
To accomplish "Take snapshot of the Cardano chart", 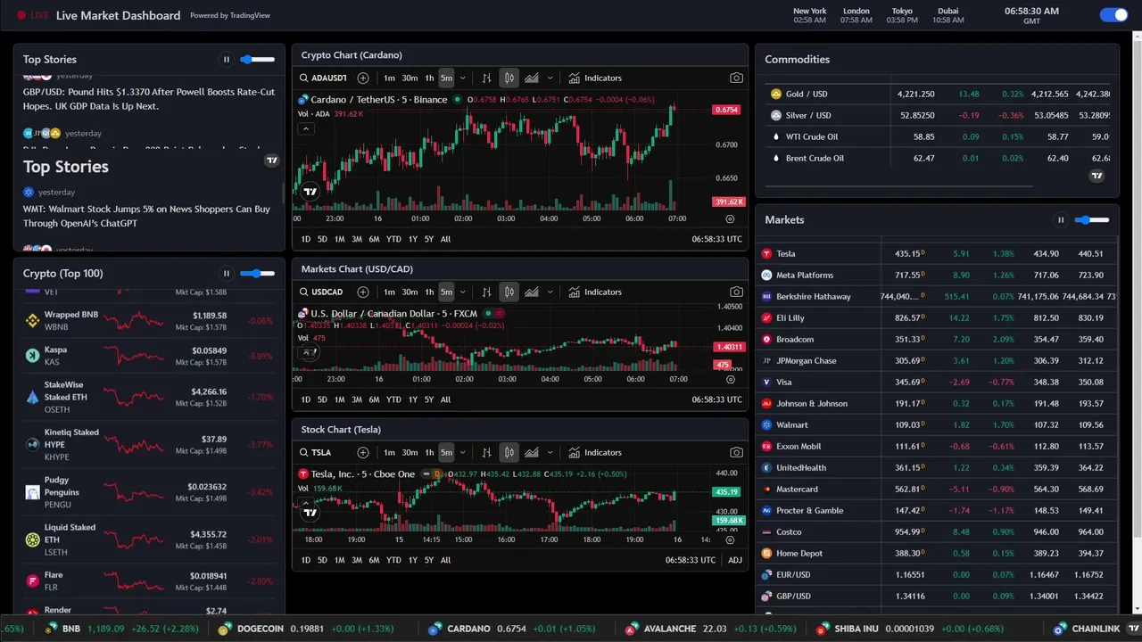I will (736, 78).
